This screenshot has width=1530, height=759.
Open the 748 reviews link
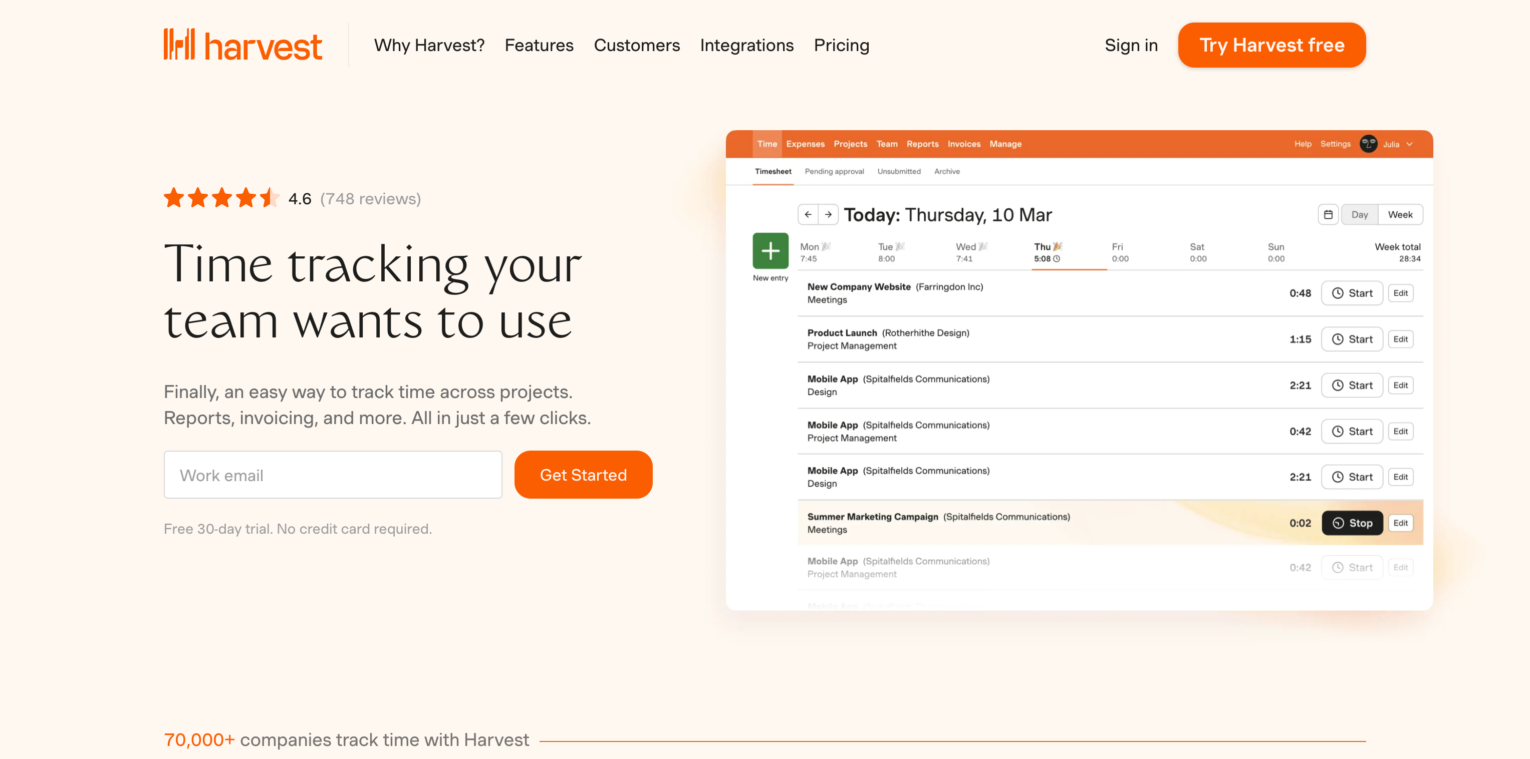point(370,198)
